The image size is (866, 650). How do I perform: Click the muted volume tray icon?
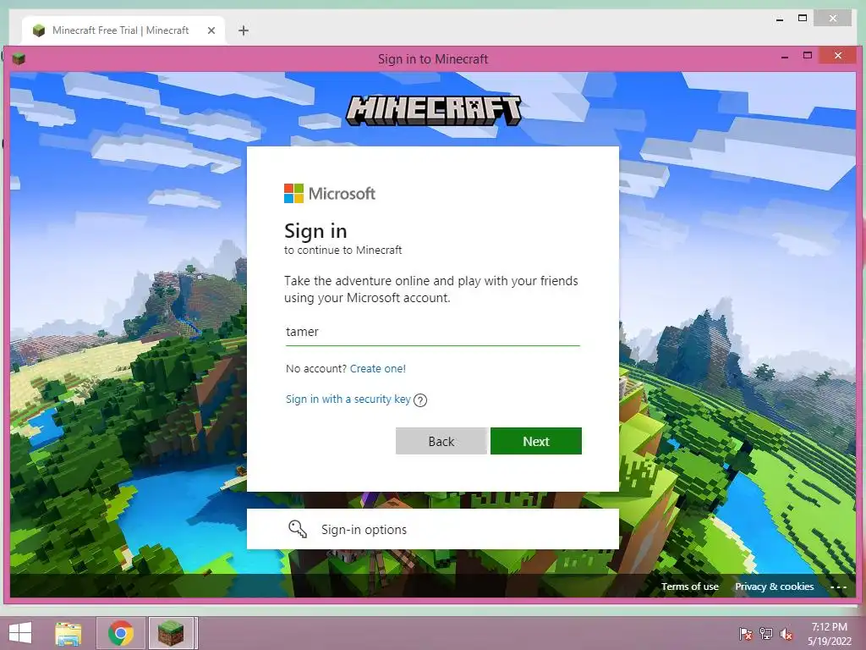click(x=787, y=634)
